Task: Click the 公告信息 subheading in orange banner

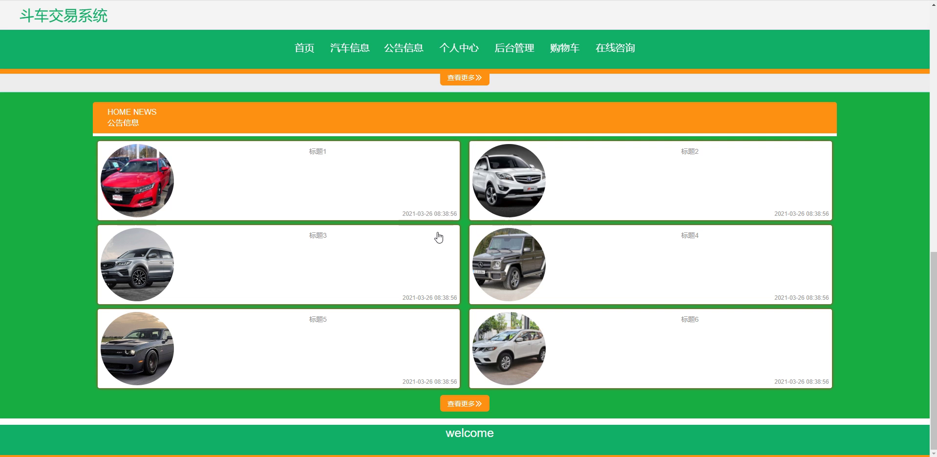Action: 123,123
